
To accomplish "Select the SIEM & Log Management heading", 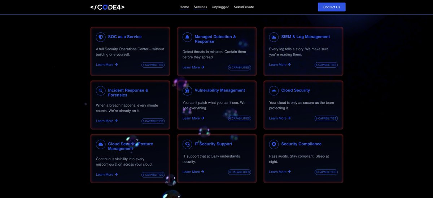I will 306,37.
